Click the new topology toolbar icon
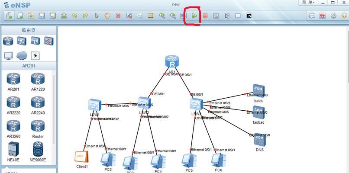Screen dimensions: 349x173 click(10, 16)
